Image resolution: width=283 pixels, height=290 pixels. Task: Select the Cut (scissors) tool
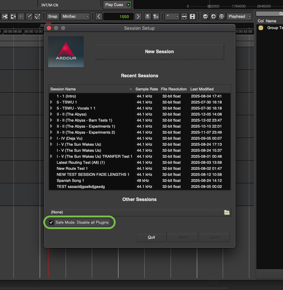(x=5, y=17)
